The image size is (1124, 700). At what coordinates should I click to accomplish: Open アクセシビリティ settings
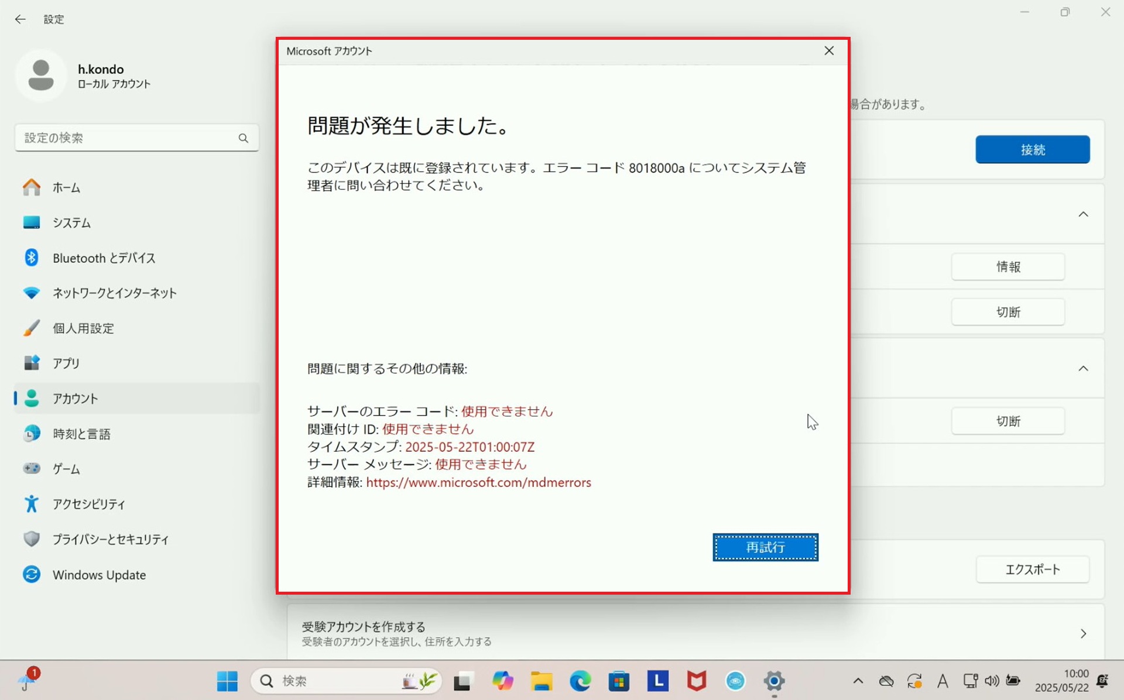point(136,504)
